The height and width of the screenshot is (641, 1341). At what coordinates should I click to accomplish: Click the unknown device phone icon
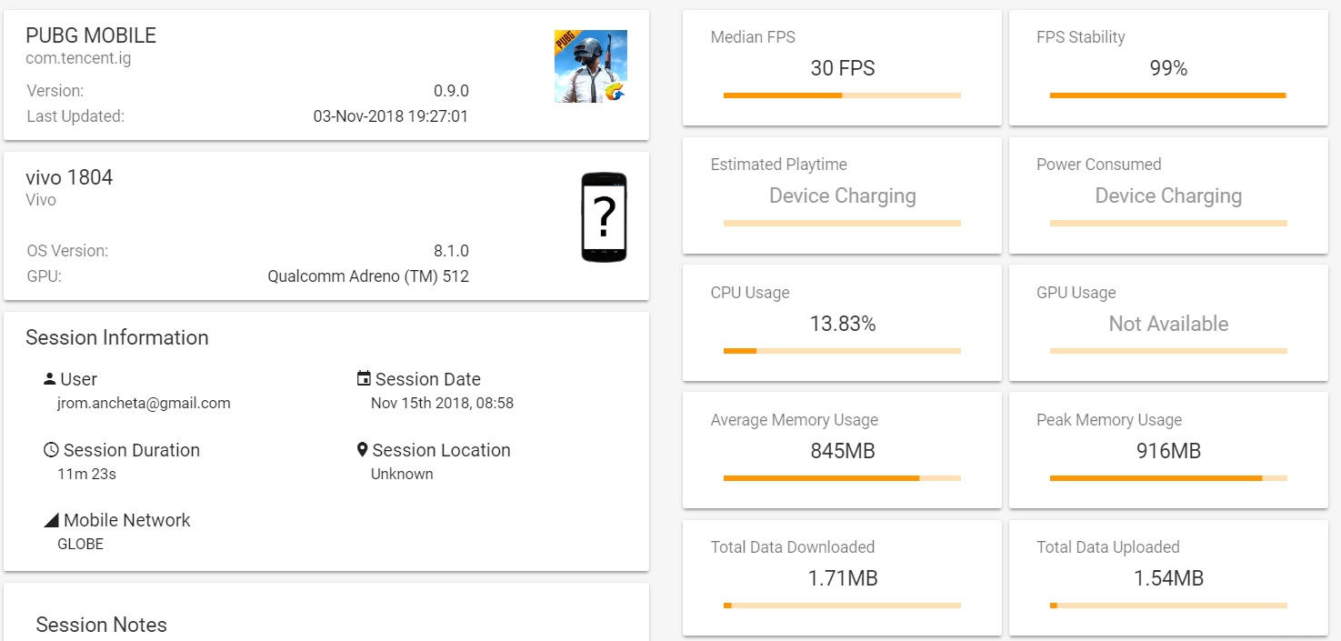pyautogui.click(x=604, y=217)
